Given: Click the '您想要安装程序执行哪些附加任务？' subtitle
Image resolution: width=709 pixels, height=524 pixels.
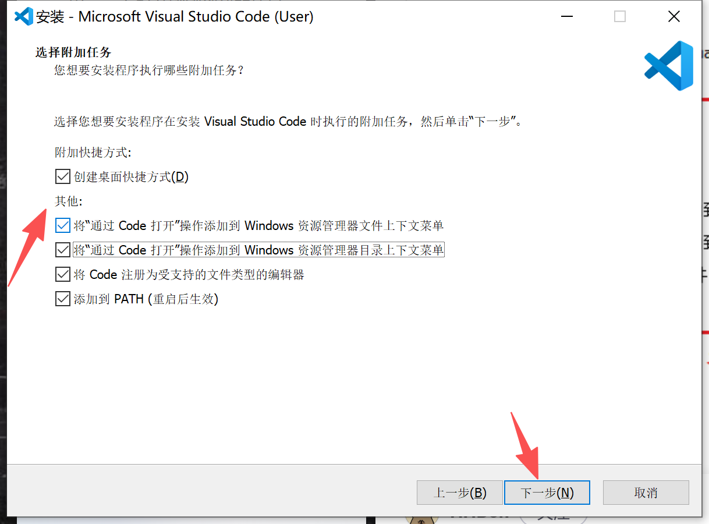Looking at the screenshot, I should click(149, 70).
